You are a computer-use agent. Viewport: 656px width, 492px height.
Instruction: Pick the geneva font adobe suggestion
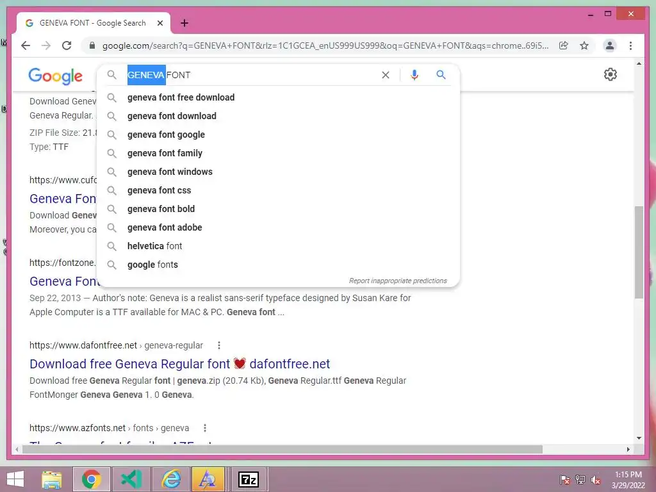pyautogui.click(x=279, y=227)
